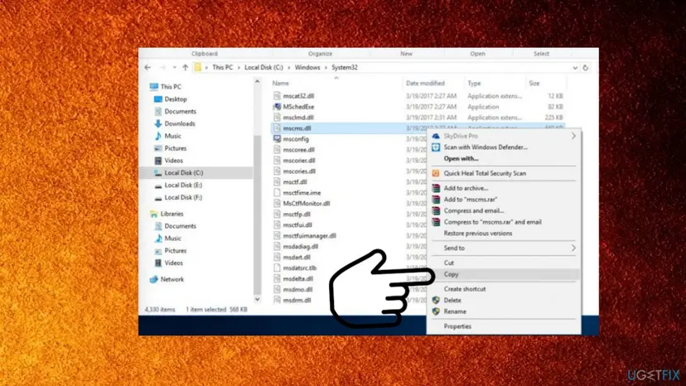Sort files by Name column
This screenshot has width=686, height=386.
(280, 83)
